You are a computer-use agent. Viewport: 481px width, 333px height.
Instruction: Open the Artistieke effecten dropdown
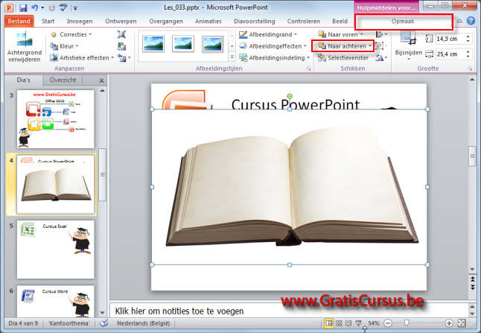(x=82, y=57)
